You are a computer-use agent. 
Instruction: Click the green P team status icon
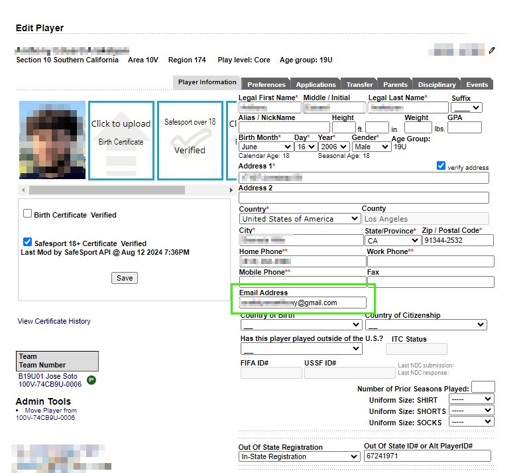tap(91, 380)
